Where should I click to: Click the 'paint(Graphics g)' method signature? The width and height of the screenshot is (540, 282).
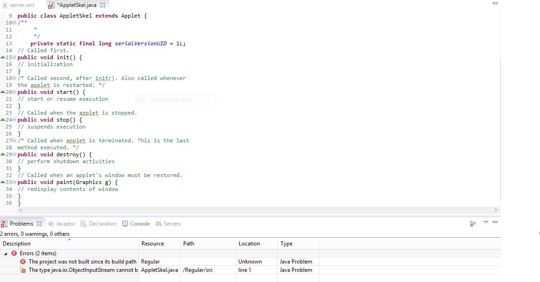[84, 182]
